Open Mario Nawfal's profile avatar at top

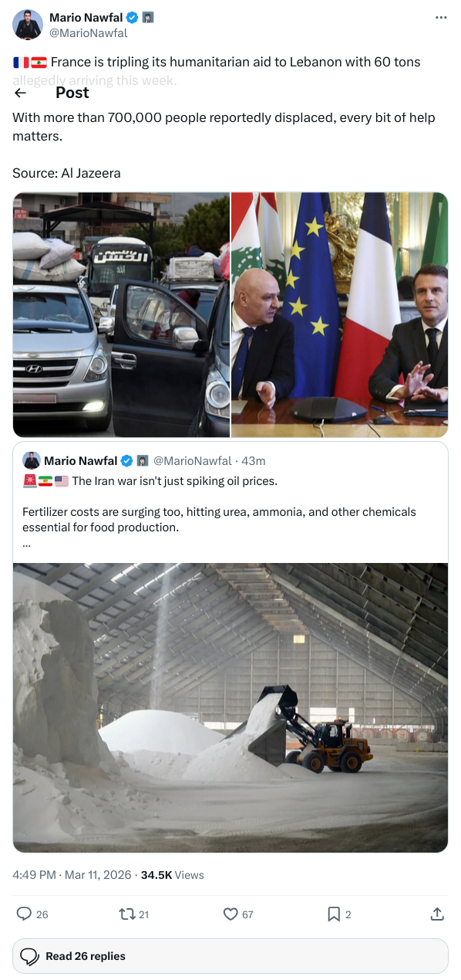pos(27,25)
